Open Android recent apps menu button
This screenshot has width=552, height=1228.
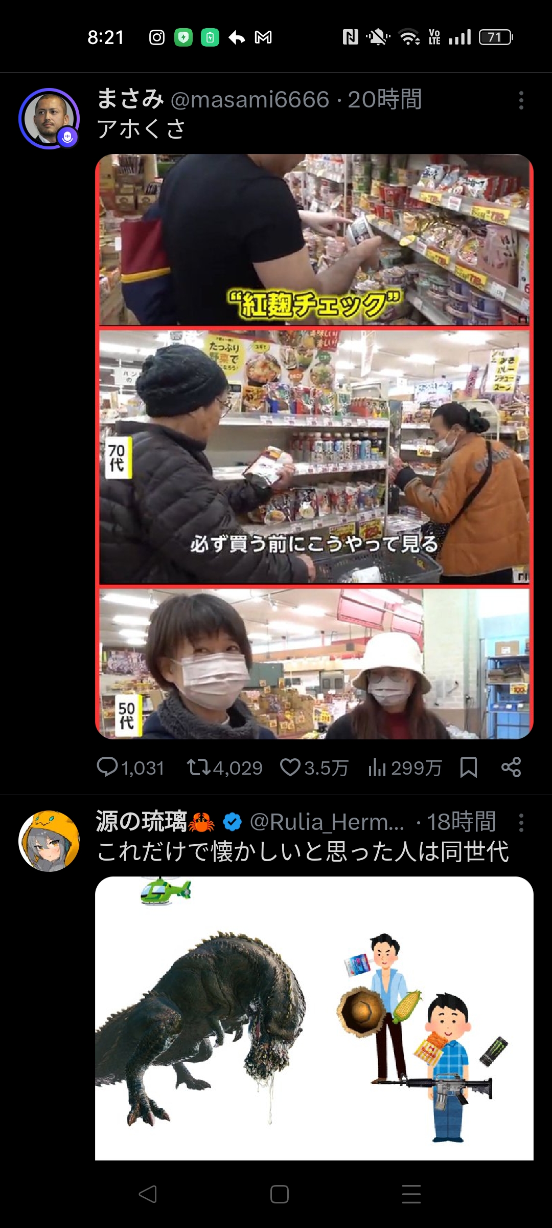point(411,1194)
